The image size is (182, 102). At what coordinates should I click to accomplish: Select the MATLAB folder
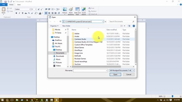coord(78,56)
